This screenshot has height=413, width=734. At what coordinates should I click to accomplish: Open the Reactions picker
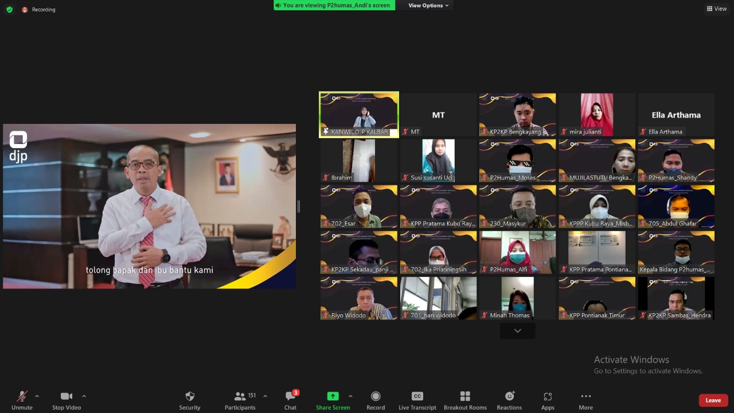click(x=509, y=400)
